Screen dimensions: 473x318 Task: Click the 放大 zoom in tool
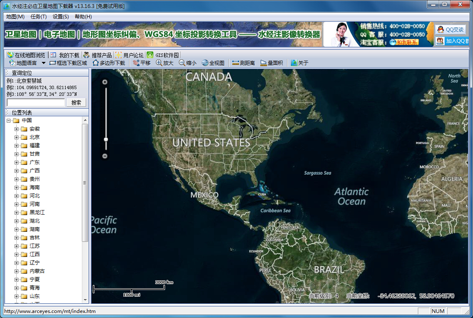[164, 63]
